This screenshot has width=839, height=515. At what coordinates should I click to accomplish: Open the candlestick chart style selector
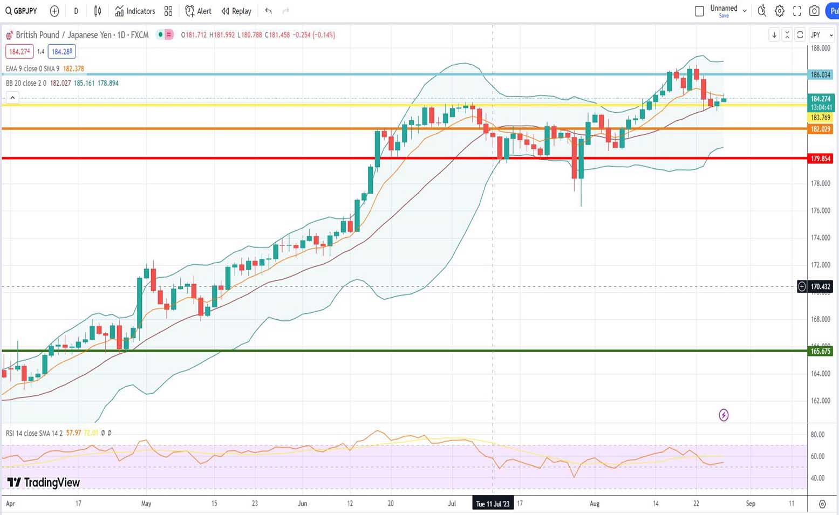click(98, 11)
